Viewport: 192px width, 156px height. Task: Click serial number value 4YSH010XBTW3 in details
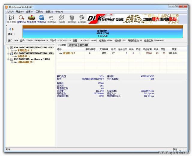[x=147, y=76]
